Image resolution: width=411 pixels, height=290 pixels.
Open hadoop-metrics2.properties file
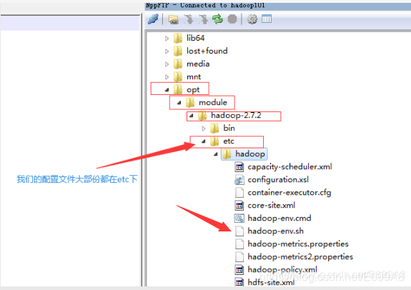click(300, 256)
